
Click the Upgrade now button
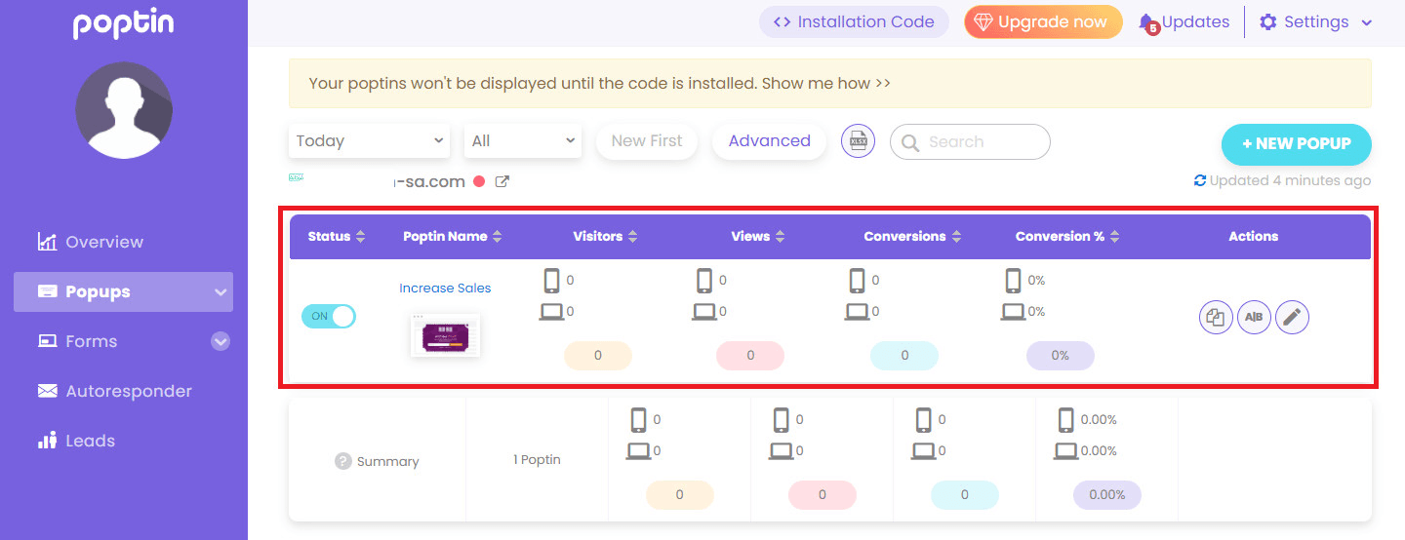1043,22
